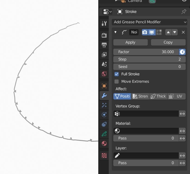Adjust the Layer Pass value
Viewport: 190px width, 174px height.
point(146,163)
